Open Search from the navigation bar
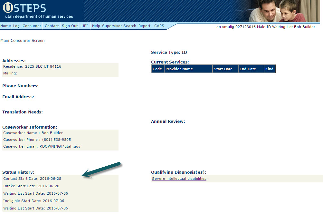Viewport: 323px width, 214px height. [130, 26]
